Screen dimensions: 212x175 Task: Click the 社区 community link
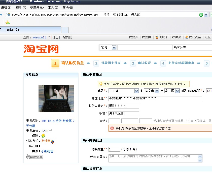click(x=208, y=37)
